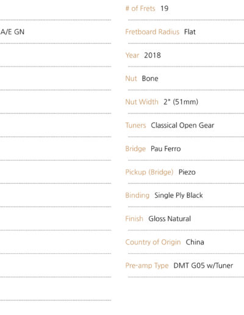This screenshot has height=315, width=244.
Task: Select the 'Pau Ferro' bridge value
Action: 166,149
